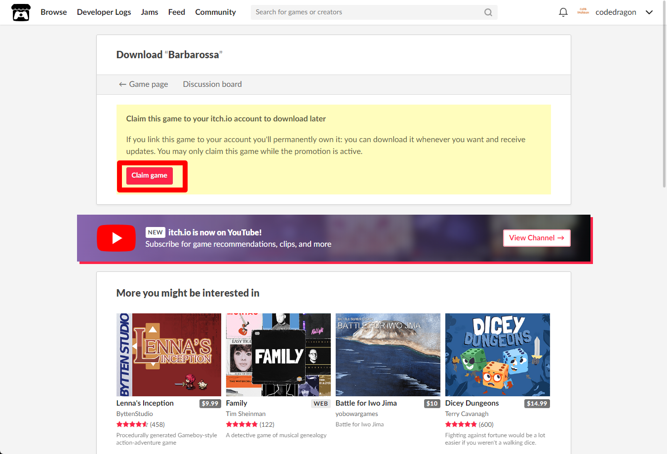The width and height of the screenshot is (667, 454).
Task: Expand the account dropdown chevron
Action: [x=649, y=12]
